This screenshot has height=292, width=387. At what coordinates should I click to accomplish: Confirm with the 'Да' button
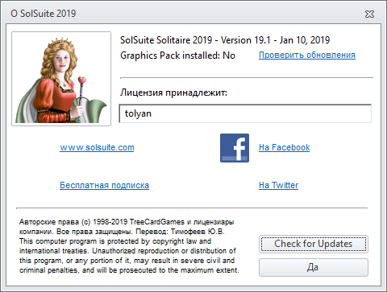click(x=314, y=267)
